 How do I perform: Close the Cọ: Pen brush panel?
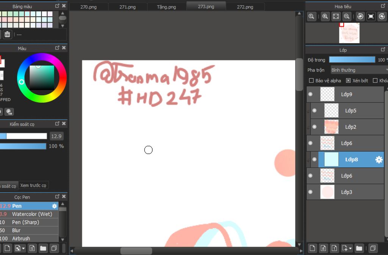[x=64, y=196]
